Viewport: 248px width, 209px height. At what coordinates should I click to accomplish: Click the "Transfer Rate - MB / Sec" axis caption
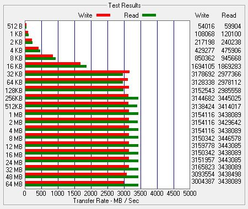tap(106, 201)
